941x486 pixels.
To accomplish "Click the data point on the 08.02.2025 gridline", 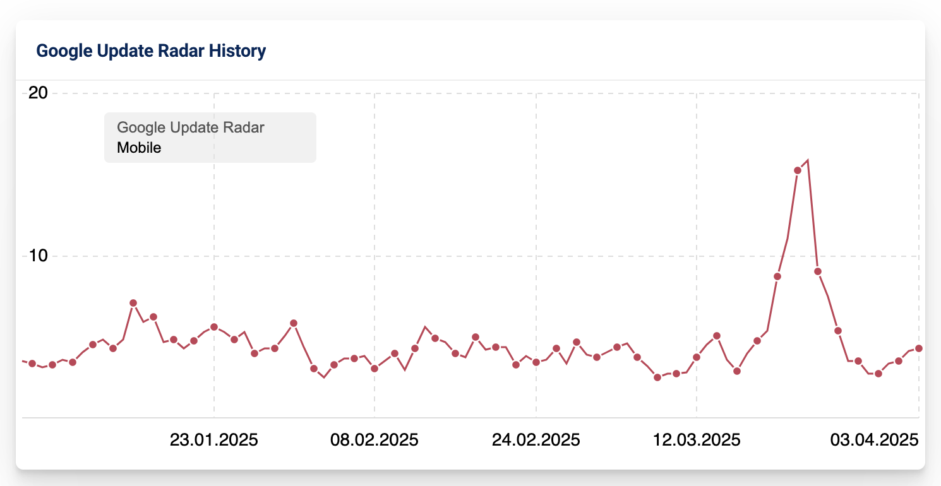I will point(375,368).
